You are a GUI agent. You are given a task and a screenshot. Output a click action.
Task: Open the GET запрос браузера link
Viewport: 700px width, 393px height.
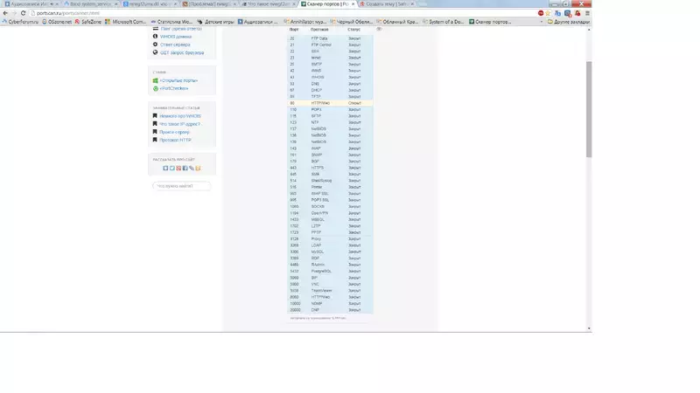click(x=182, y=52)
